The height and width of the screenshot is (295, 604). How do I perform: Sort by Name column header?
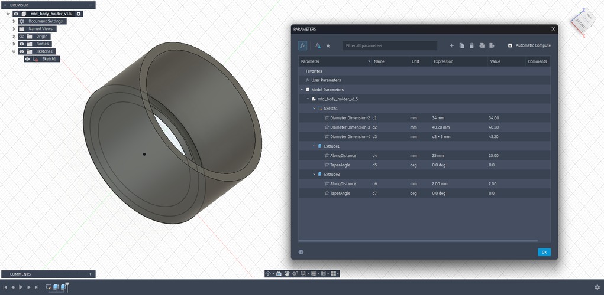pos(390,61)
